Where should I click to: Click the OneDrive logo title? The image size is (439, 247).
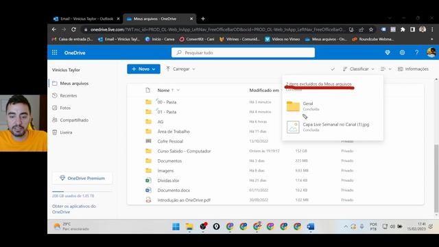(x=75, y=53)
